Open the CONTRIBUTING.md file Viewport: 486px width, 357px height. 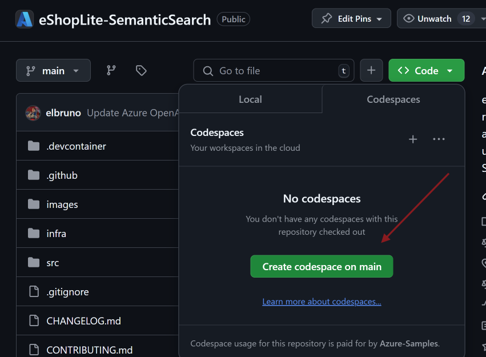pyautogui.click(x=90, y=350)
